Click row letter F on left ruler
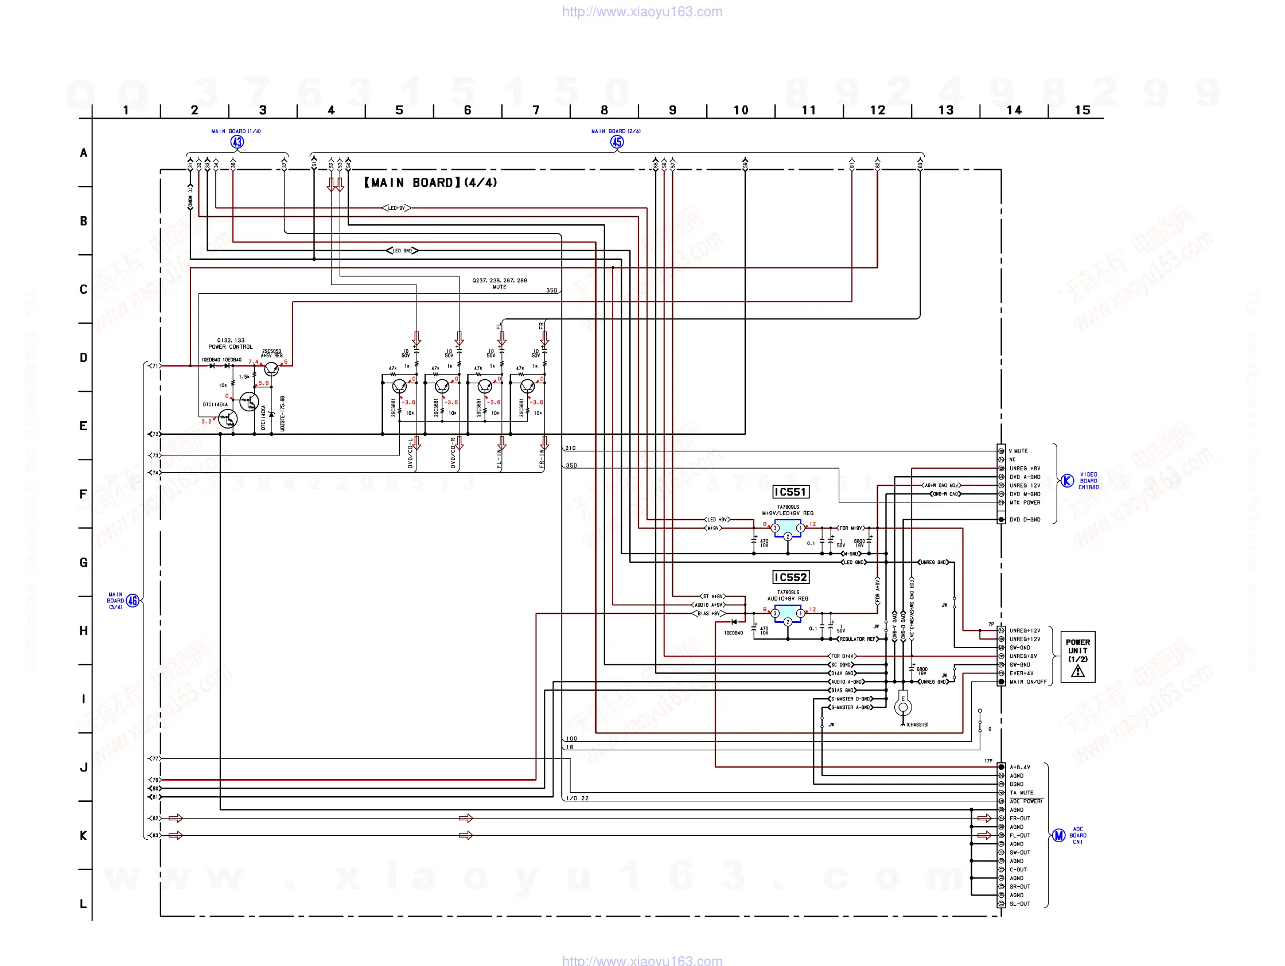 83,494
